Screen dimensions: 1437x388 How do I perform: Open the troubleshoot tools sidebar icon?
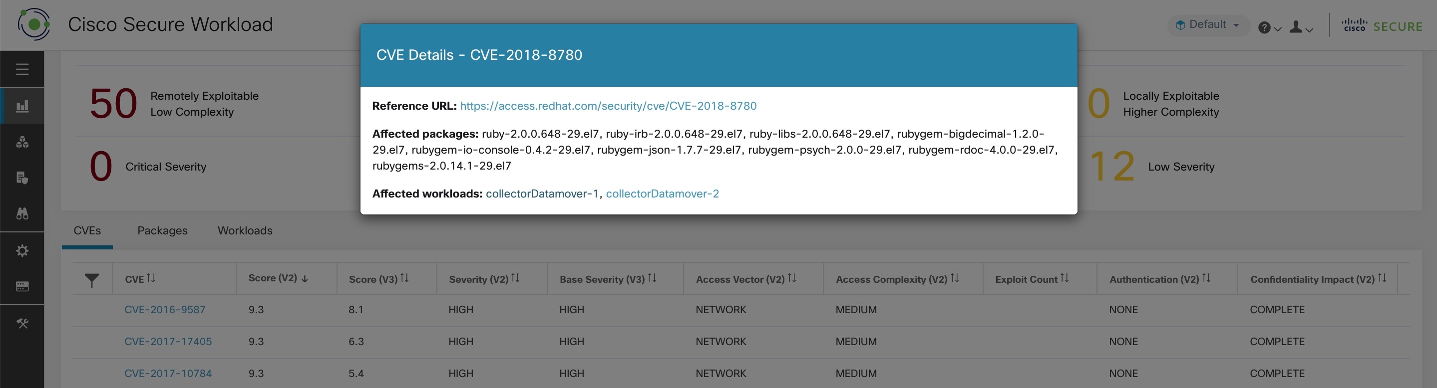(x=22, y=323)
